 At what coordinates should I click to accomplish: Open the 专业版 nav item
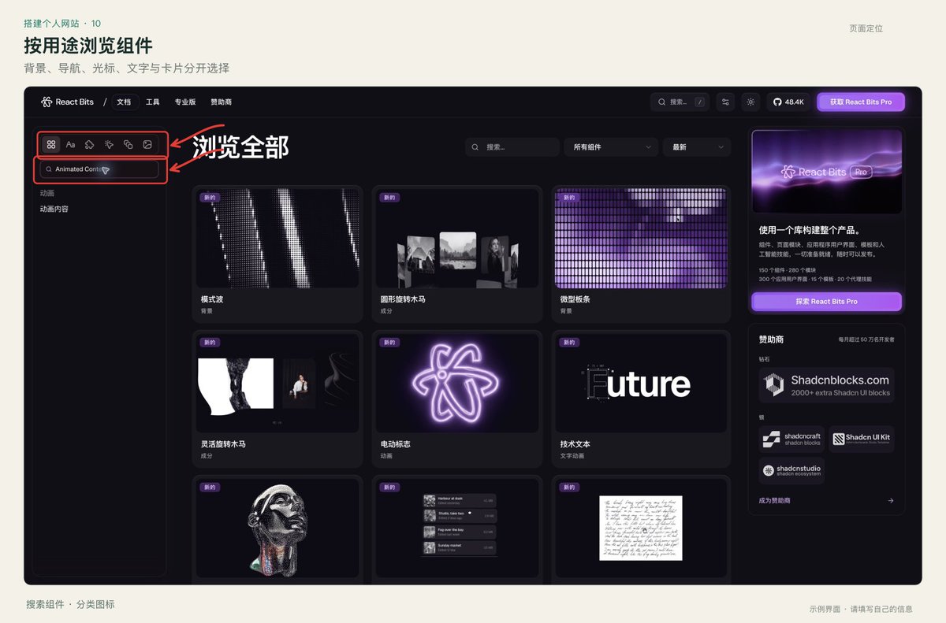pos(185,102)
